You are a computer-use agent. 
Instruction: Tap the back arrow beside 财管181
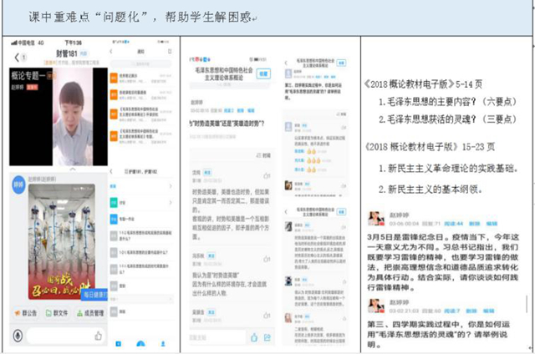15,57
